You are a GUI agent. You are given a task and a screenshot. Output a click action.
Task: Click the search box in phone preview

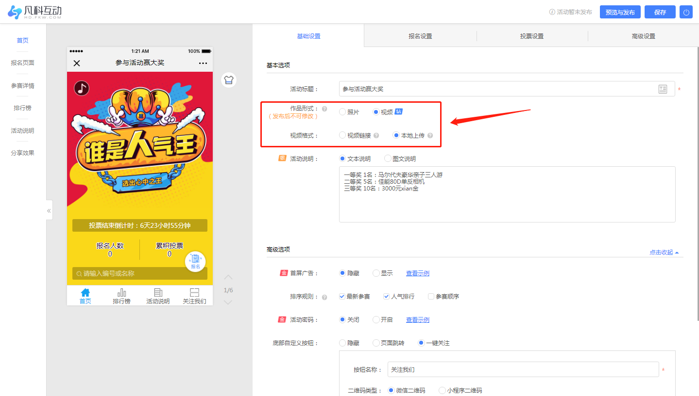[140, 273]
